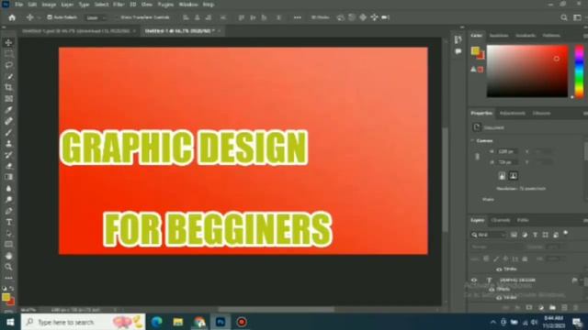588x330 pixels.
Task: Show hidden system tray icons chevron
Action: click(x=493, y=322)
